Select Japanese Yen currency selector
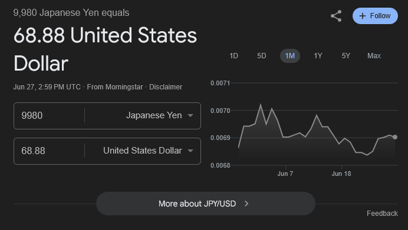The width and height of the screenshot is (408, 230). pos(143,115)
